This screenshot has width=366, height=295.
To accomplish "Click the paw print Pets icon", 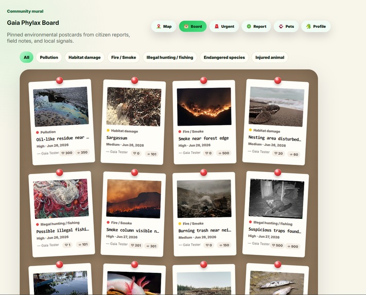I will (x=281, y=26).
